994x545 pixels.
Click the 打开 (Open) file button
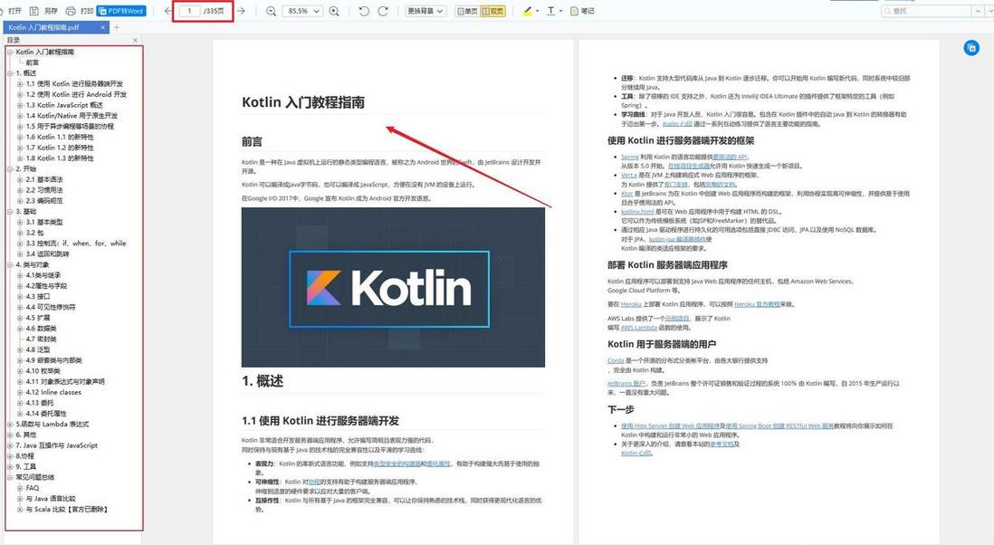tap(11, 11)
